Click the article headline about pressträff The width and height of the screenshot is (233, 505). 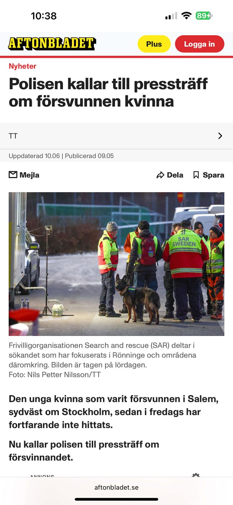[108, 92]
